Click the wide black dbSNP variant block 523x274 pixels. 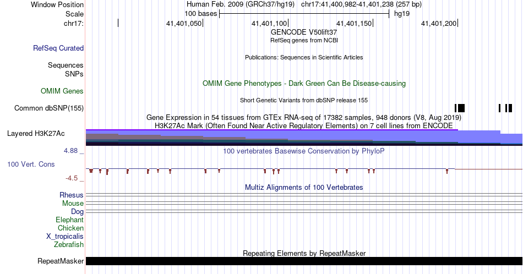click(461, 108)
